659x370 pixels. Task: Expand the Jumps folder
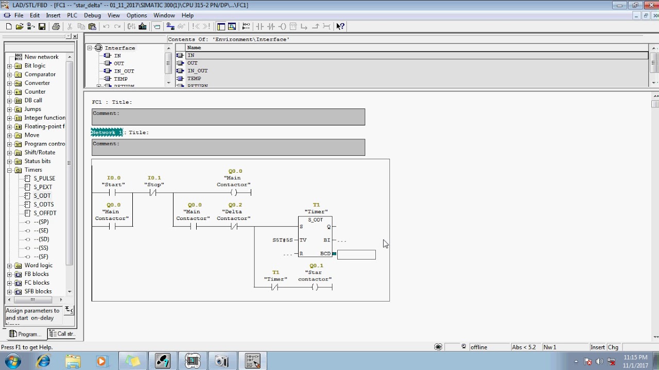tap(9, 109)
